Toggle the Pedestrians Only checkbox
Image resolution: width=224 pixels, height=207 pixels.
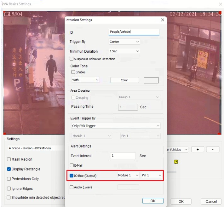pos(9,179)
